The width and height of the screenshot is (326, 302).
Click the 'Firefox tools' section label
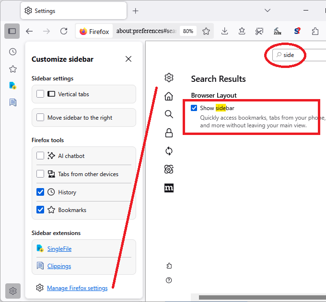click(x=47, y=140)
